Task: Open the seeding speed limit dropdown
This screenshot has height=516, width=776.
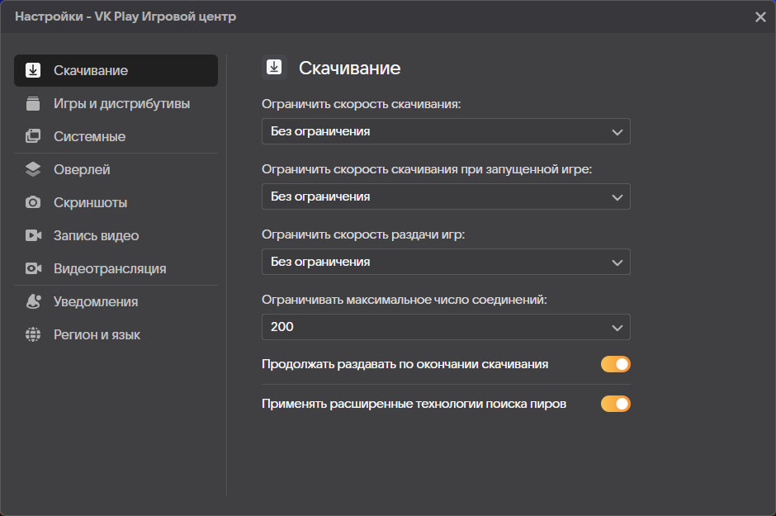Action: coord(446,262)
